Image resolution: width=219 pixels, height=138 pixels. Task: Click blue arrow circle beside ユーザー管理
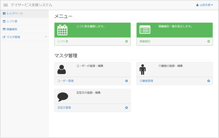point(127,81)
